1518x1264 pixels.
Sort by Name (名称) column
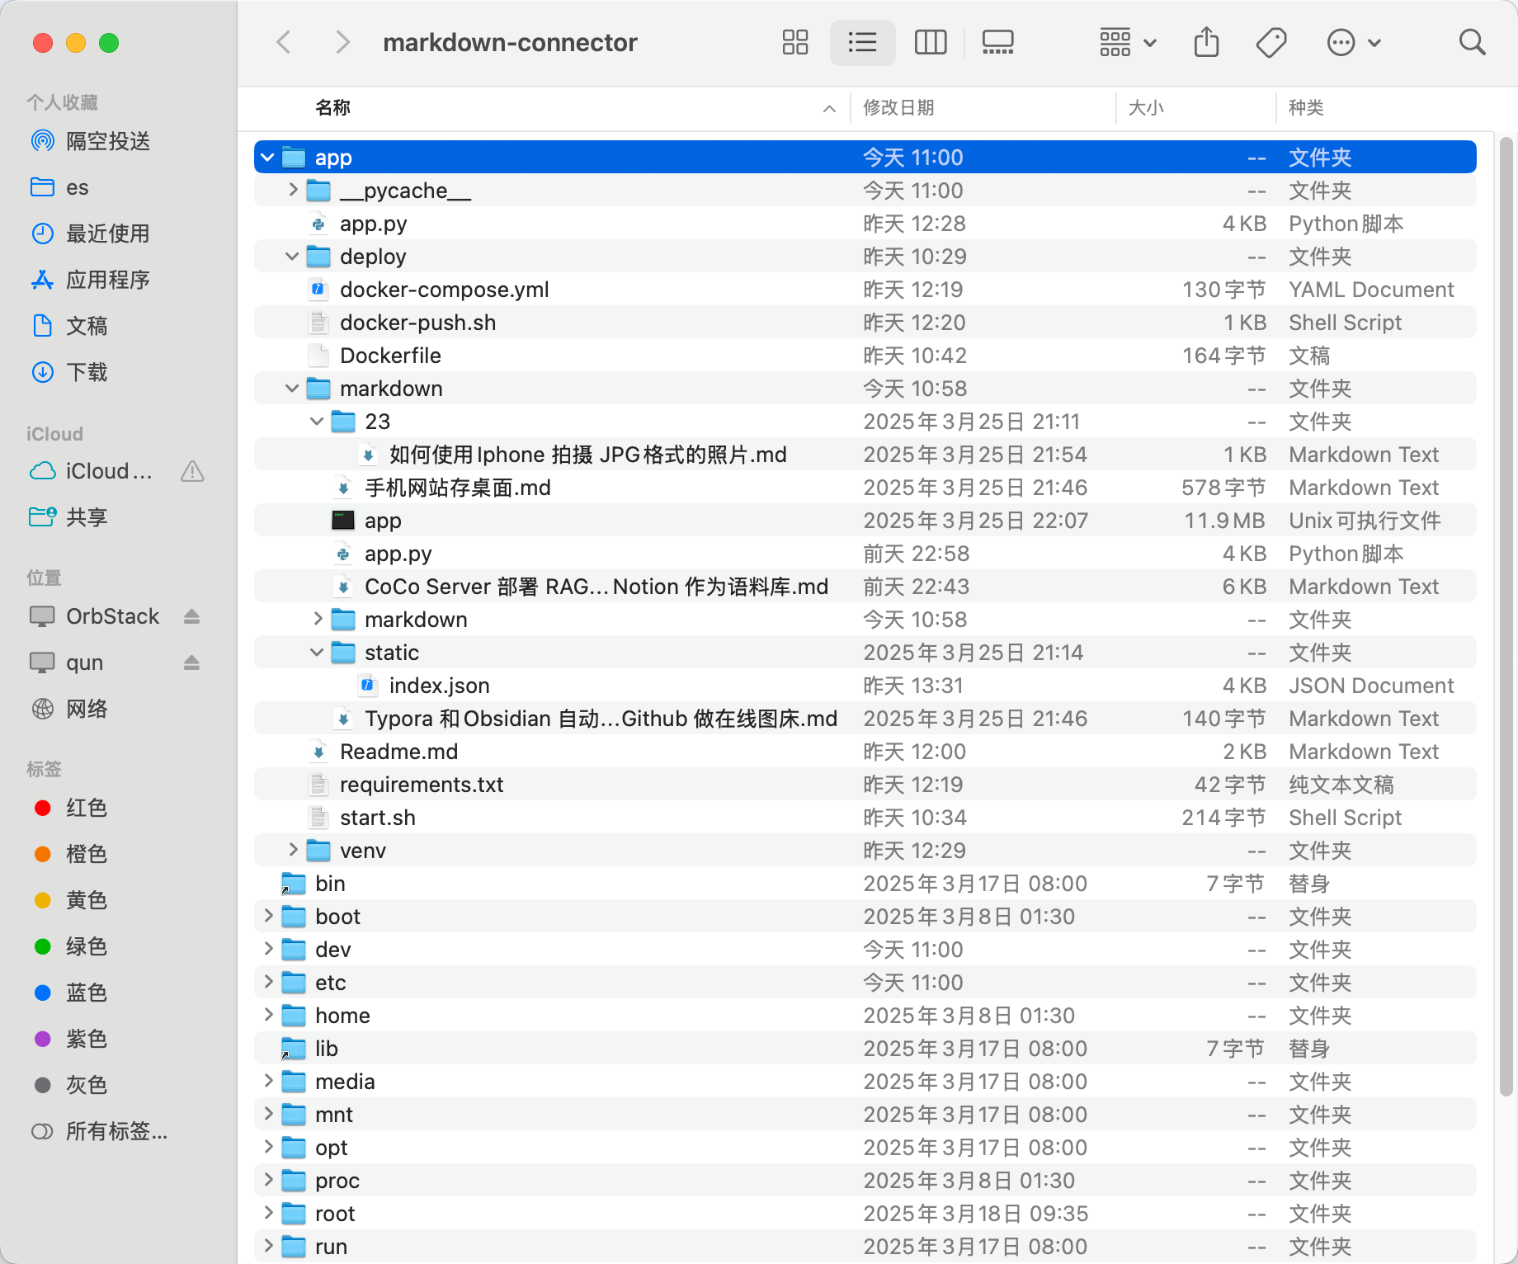click(332, 108)
